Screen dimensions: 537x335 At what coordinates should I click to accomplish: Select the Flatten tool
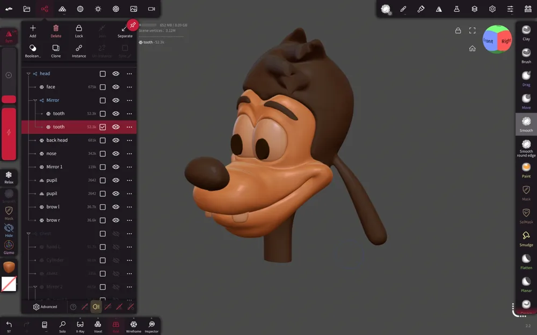click(526, 262)
